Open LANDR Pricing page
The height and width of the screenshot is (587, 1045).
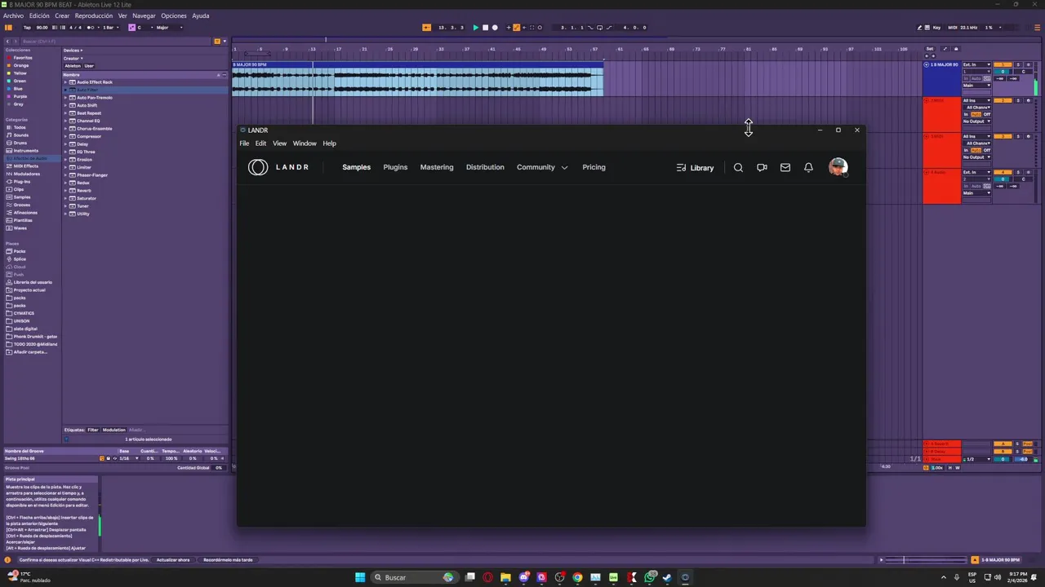coord(594,167)
